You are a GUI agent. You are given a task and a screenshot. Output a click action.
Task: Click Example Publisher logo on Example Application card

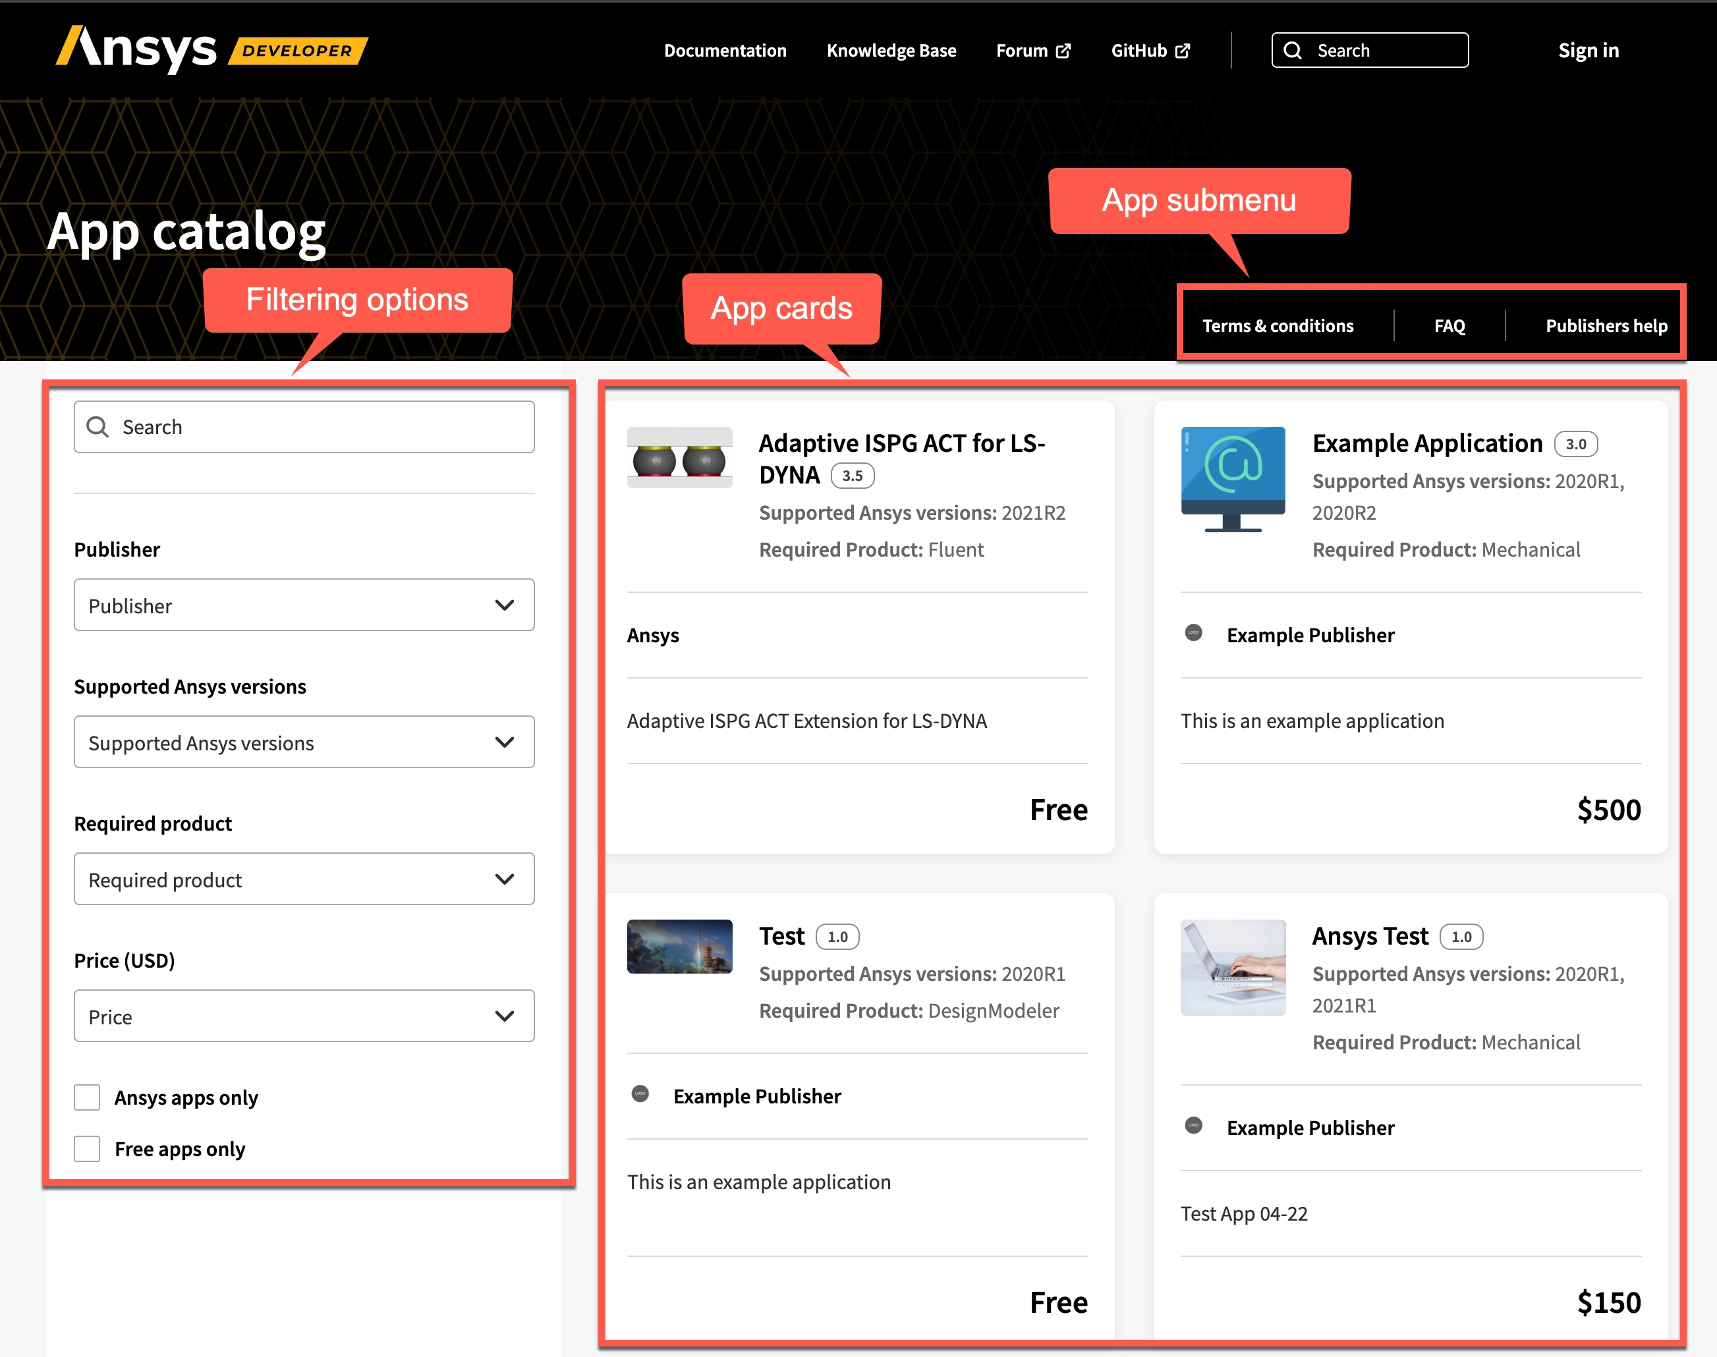pyautogui.click(x=1193, y=633)
